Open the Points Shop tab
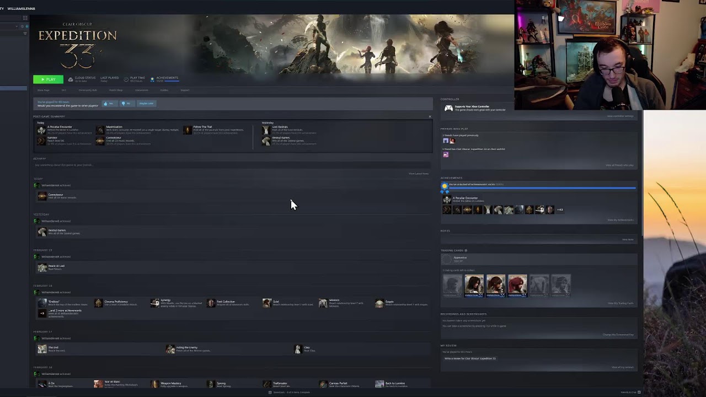 tap(116, 90)
